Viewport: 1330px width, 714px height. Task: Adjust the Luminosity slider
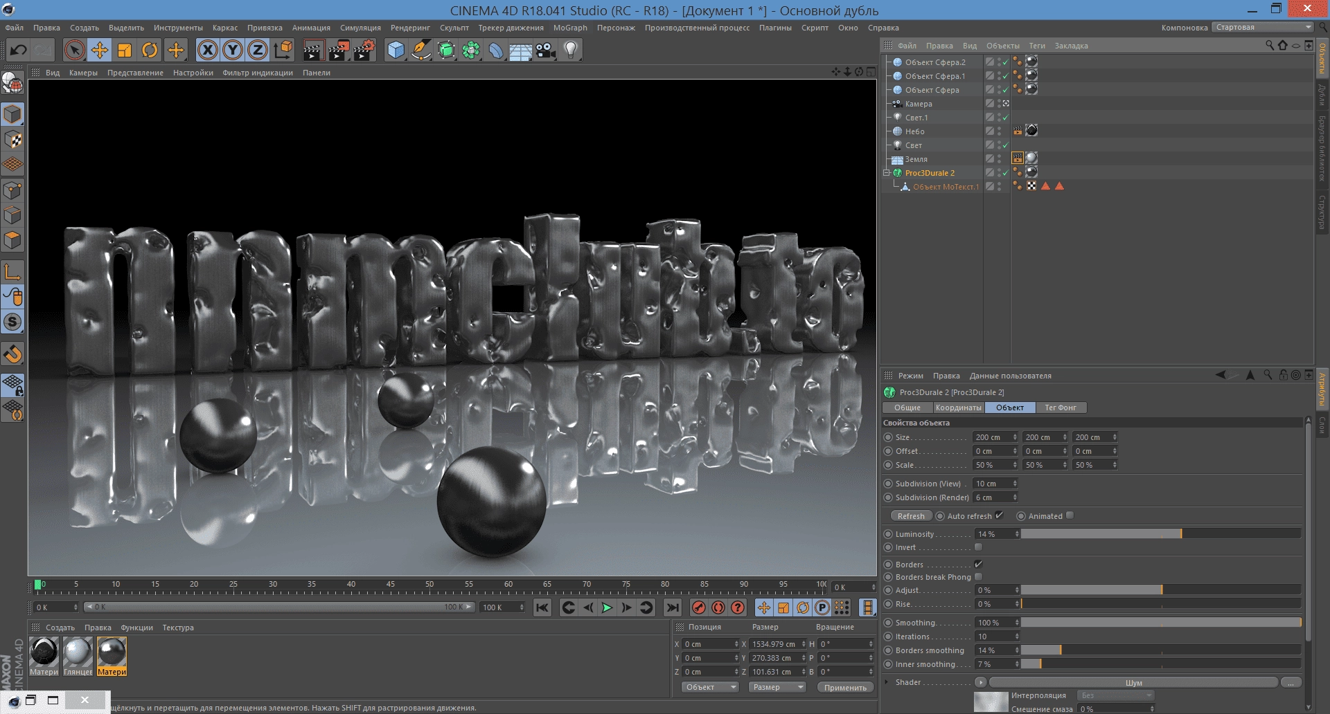pyautogui.click(x=1160, y=534)
